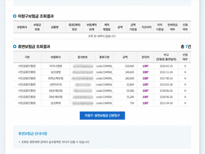This screenshot has width=205, height=154.
Task: Open the 1397 link for 삼성화재
Action: [x=145, y=103]
